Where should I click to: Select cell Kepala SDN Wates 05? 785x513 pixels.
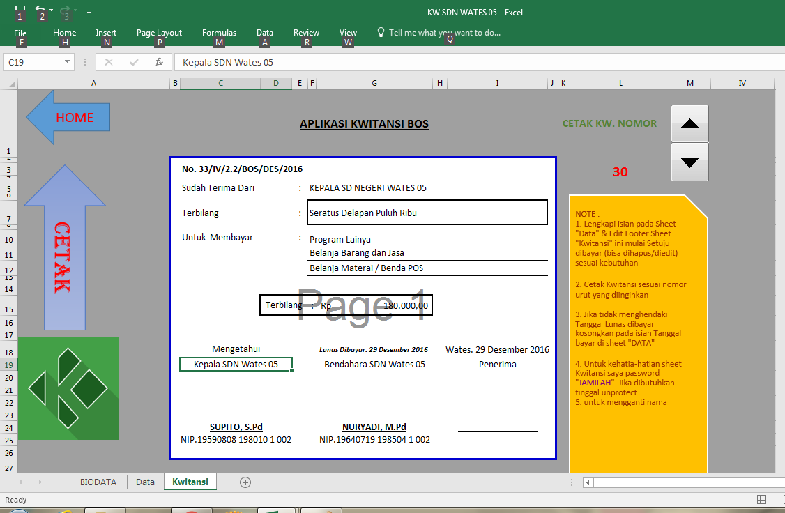coord(236,365)
